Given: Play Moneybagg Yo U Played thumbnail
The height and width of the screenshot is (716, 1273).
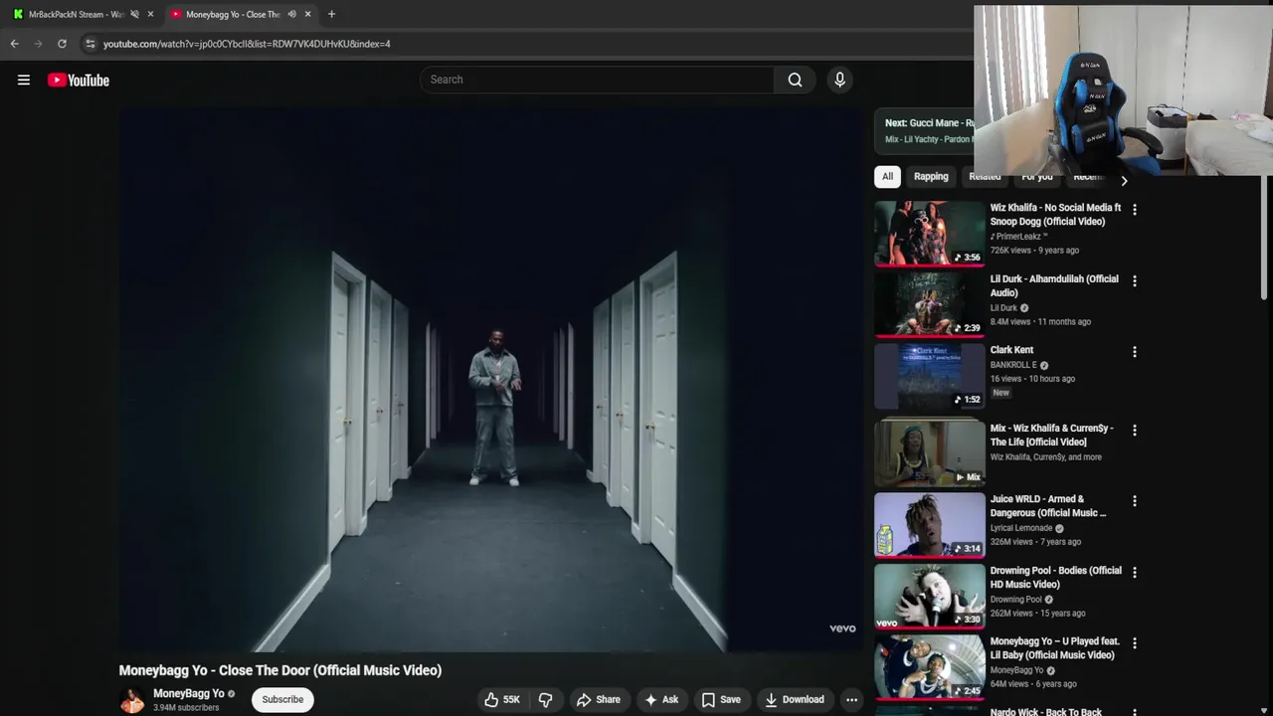Looking at the screenshot, I should click(929, 667).
